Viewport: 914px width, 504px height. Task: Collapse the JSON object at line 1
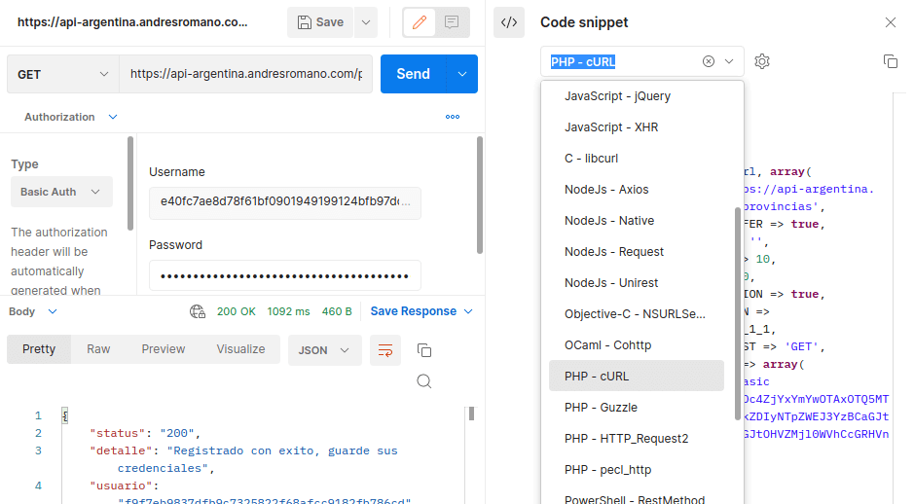point(64,415)
